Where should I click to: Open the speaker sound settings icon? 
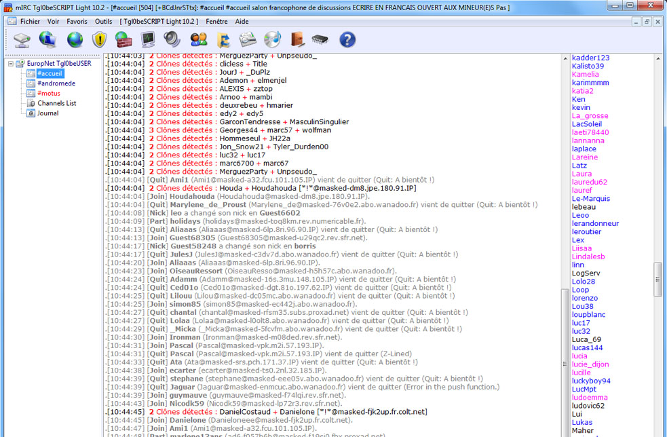pyautogui.click(x=172, y=39)
